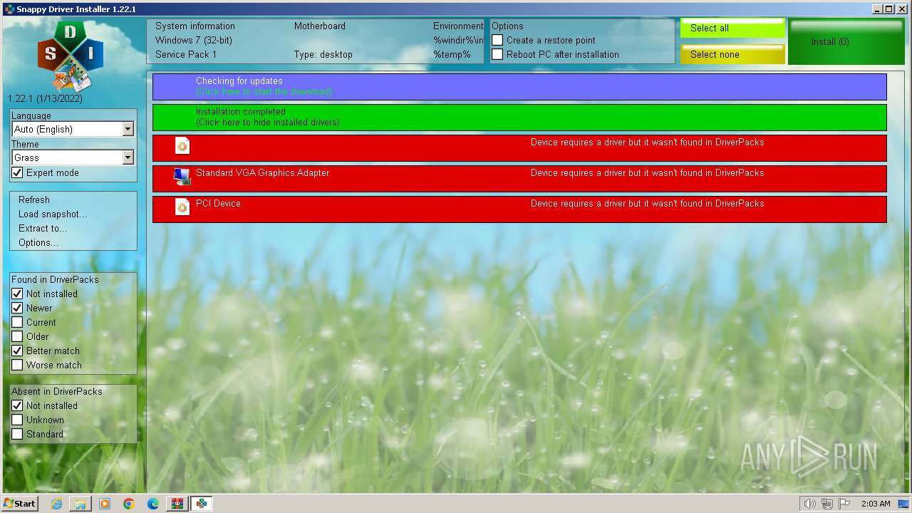Choose Extract to...
This screenshot has width=912, height=513.
[x=43, y=229]
